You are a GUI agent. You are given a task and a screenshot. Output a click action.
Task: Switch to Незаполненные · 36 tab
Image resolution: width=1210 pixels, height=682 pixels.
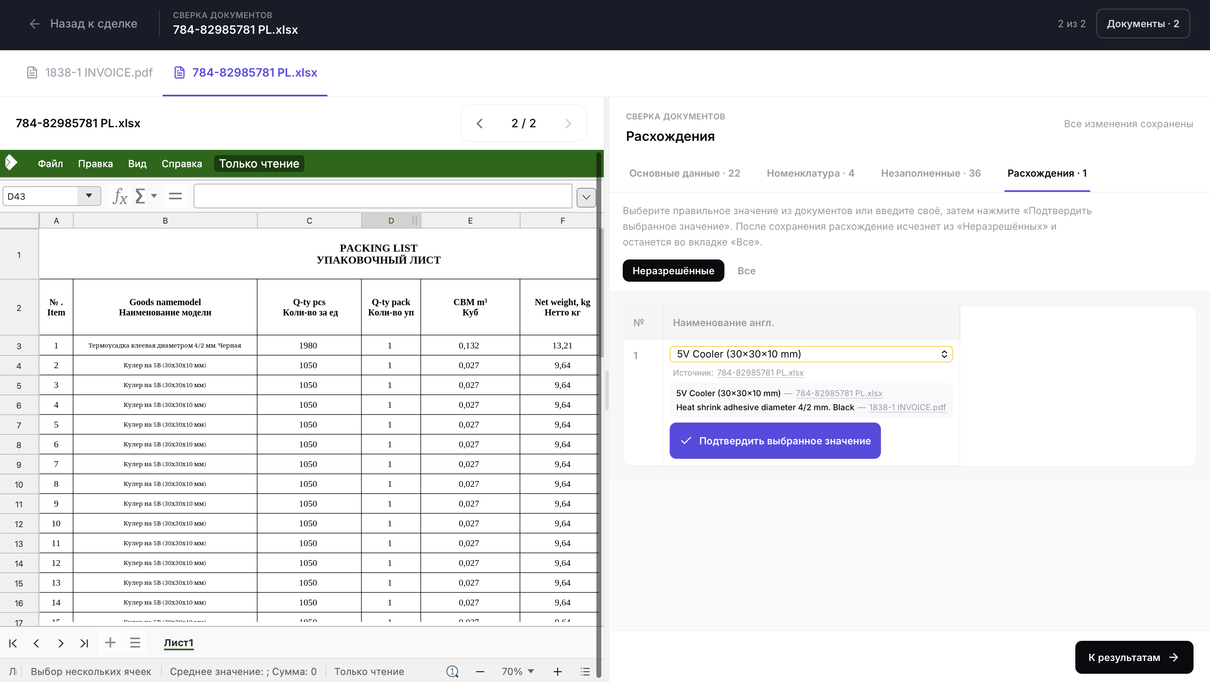(x=930, y=173)
